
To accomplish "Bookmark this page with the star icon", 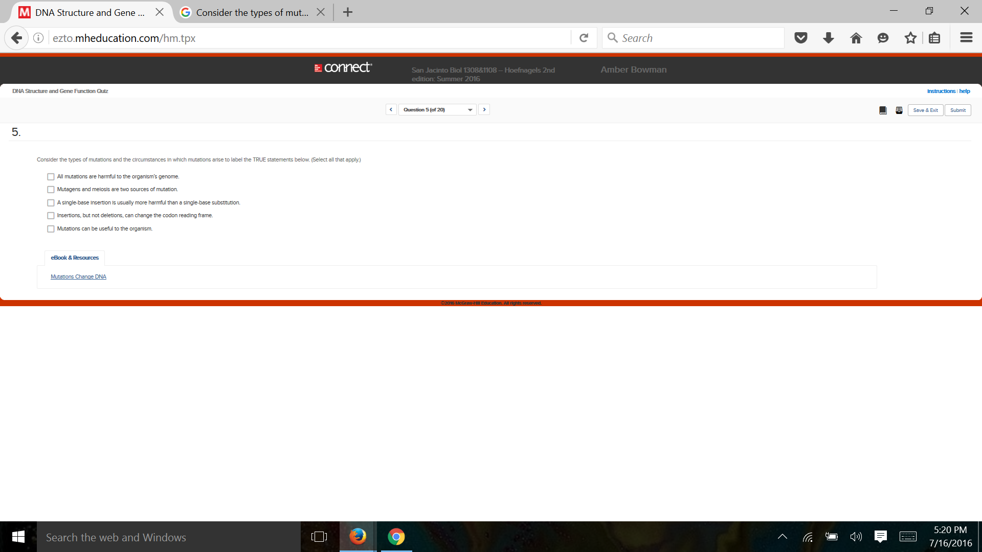I will [910, 38].
